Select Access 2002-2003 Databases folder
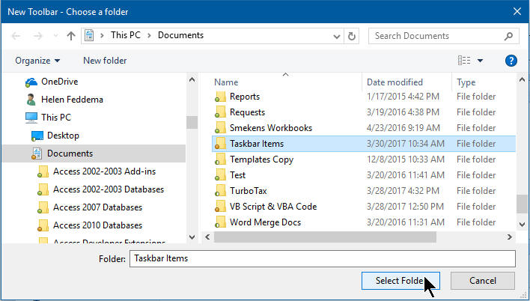The image size is (530, 301). pyautogui.click(x=109, y=189)
